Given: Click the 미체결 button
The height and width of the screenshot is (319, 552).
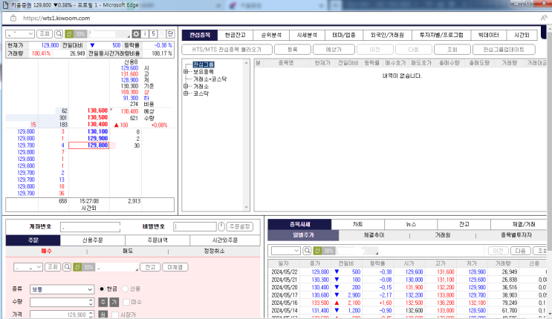Looking at the screenshot, I should pyautogui.click(x=175, y=267).
